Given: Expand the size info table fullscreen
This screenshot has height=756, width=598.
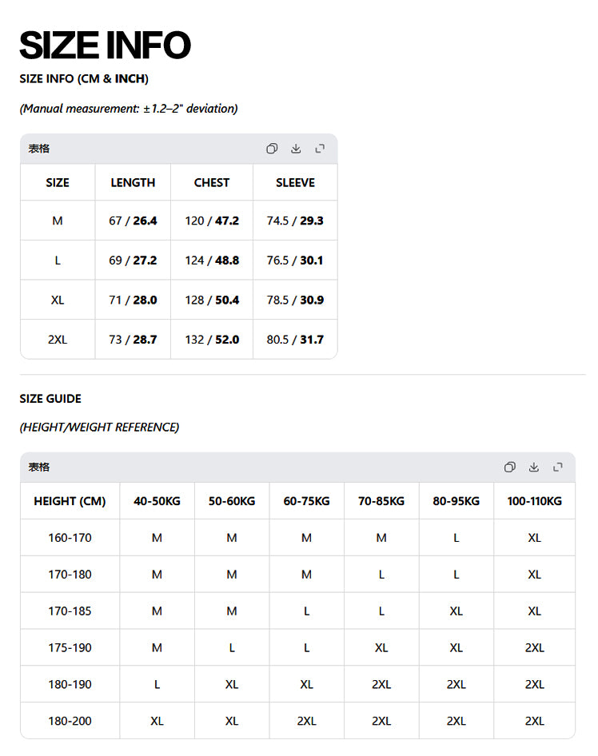Looking at the screenshot, I should click(320, 149).
